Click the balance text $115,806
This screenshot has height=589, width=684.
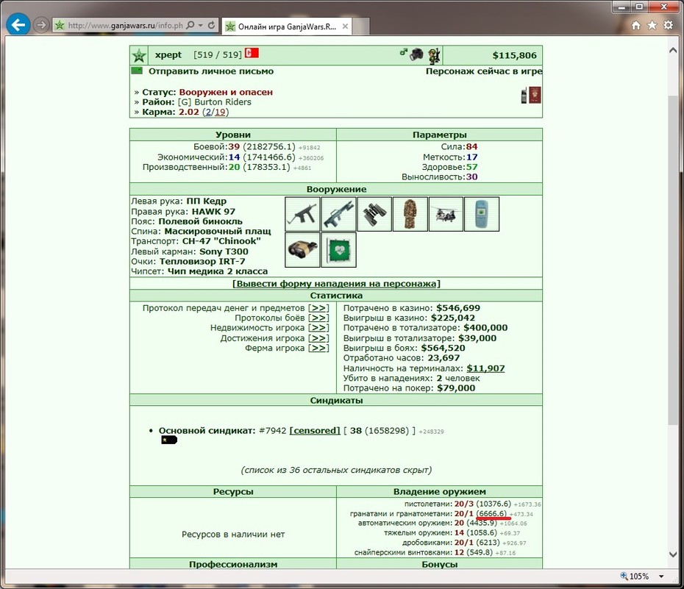click(x=514, y=55)
